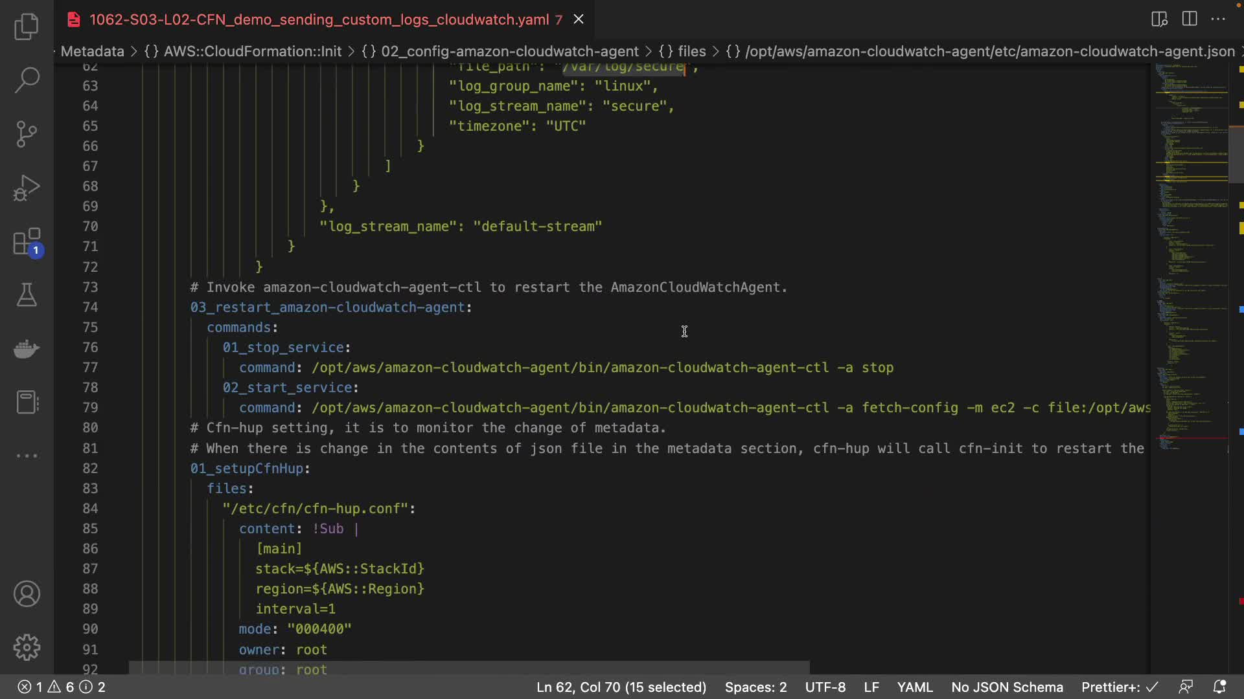Switch to the cloudwatch.yaml editor tab
The image size is (1244, 699).
pyautogui.click(x=319, y=19)
